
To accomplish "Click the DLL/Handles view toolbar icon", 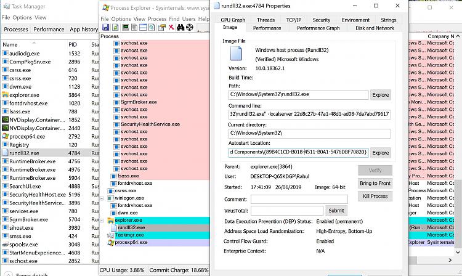I will 152,27.
